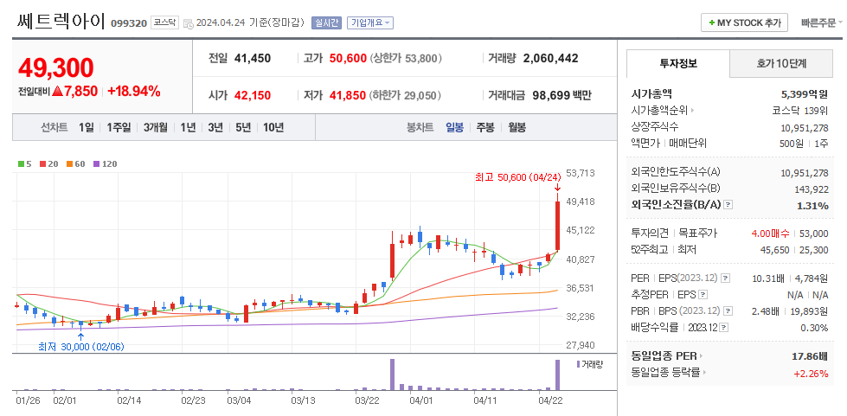Click the stock name 쎄트렉아이
Image resolution: width=847 pixels, height=416 pixels.
pos(61,22)
